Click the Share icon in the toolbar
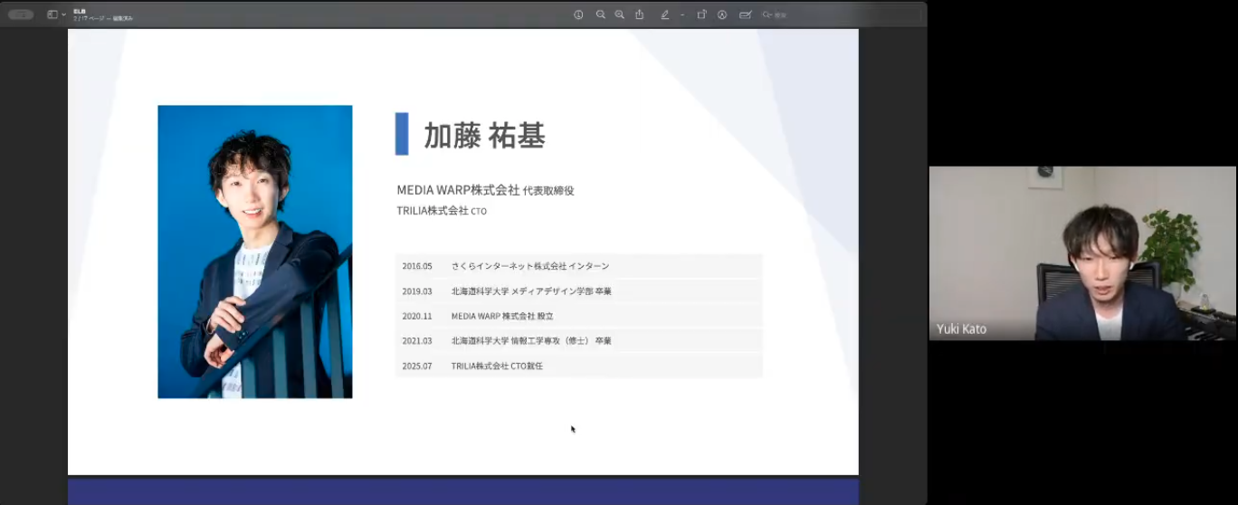The height and width of the screenshot is (505, 1238). coord(640,14)
